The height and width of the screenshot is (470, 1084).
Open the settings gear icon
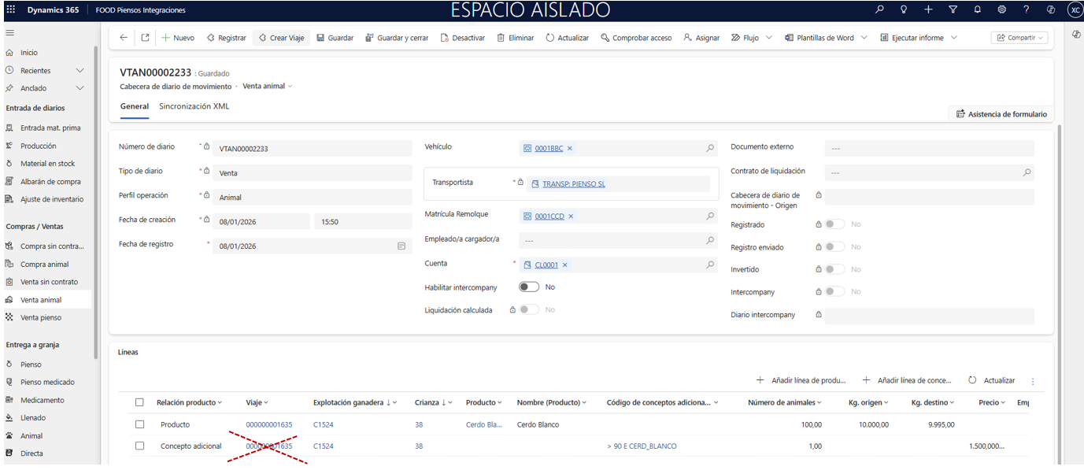tap(1001, 9)
